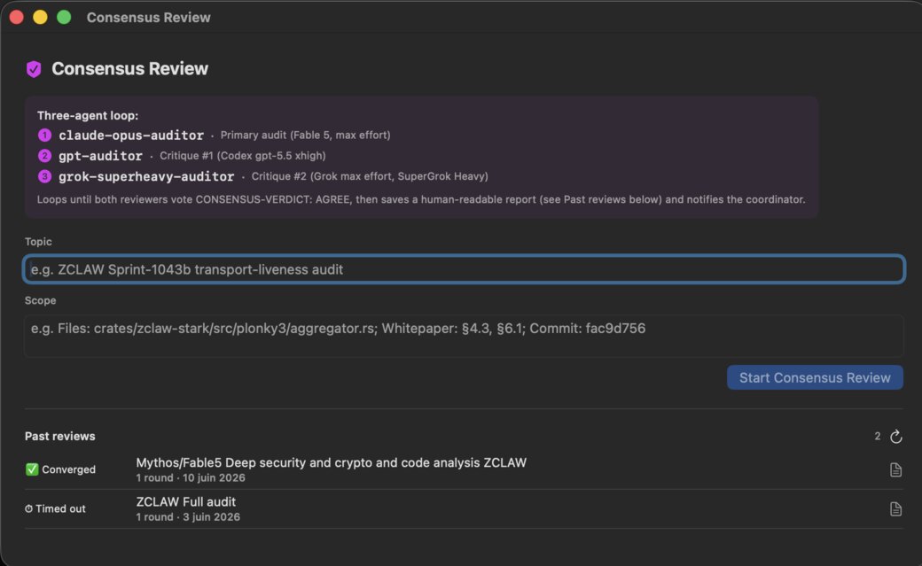This screenshot has height=566, width=922.
Task: Click the Consensus Review window title
Action: coord(149,18)
